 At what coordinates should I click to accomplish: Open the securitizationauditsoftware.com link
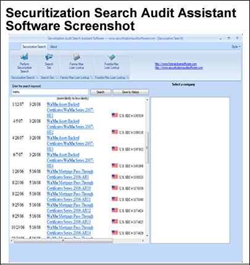click(179, 68)
